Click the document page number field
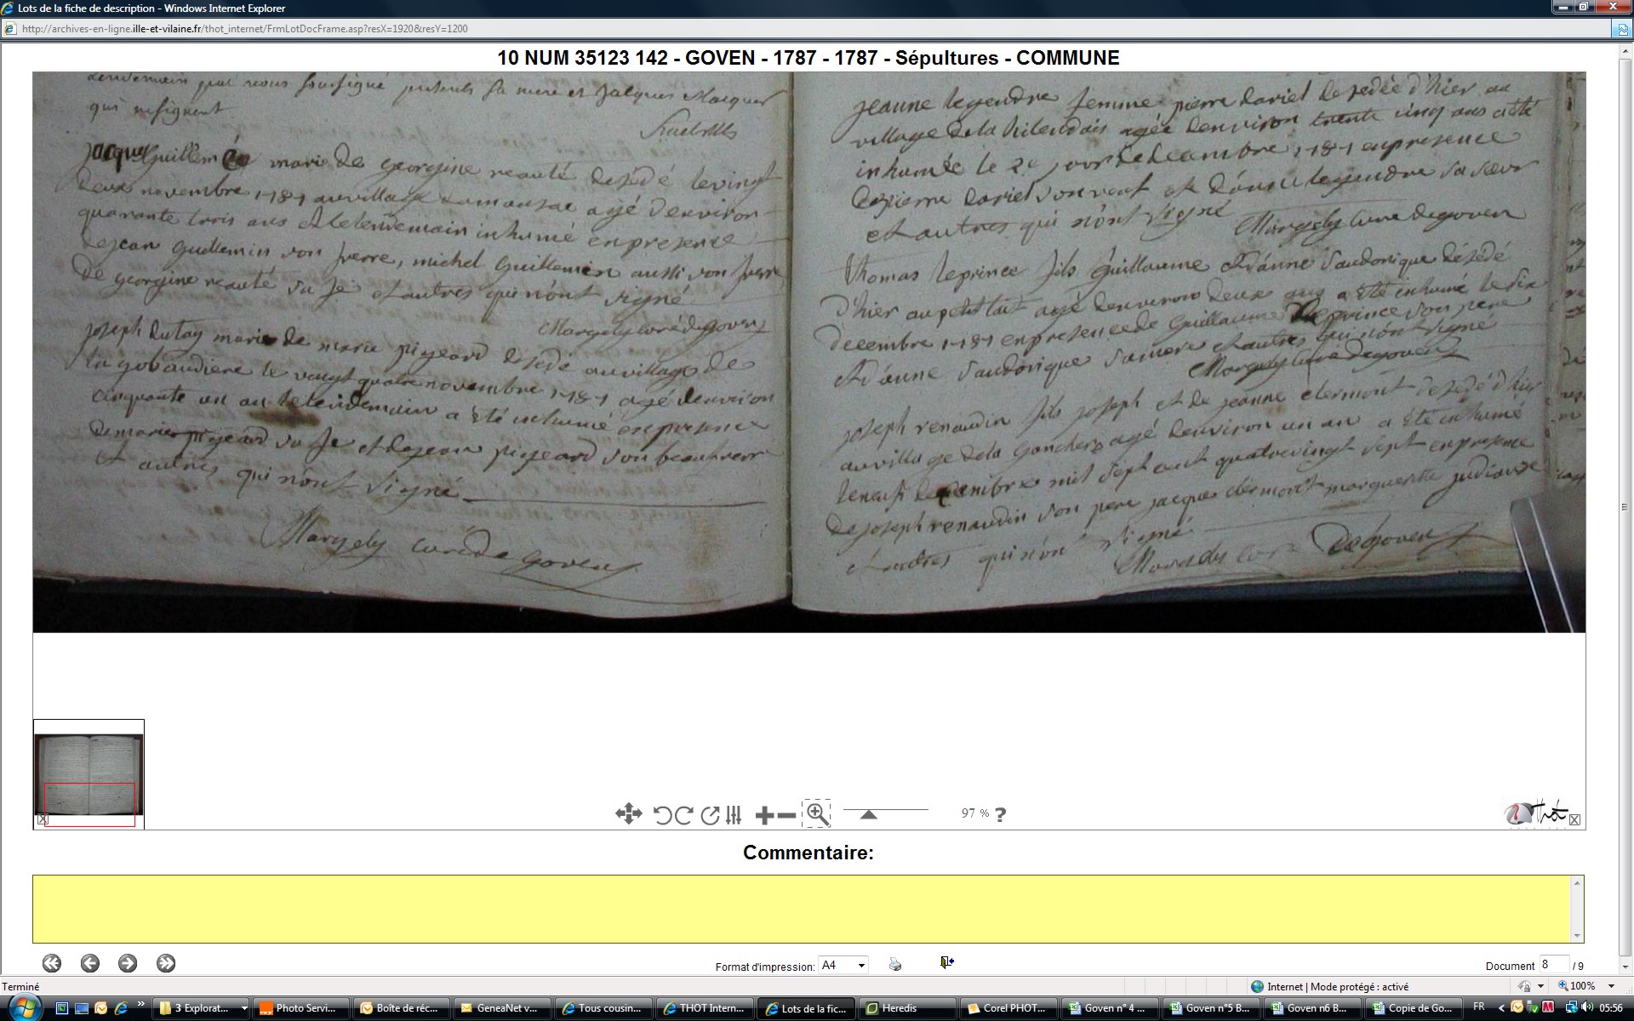 (x=1552, y=965)
